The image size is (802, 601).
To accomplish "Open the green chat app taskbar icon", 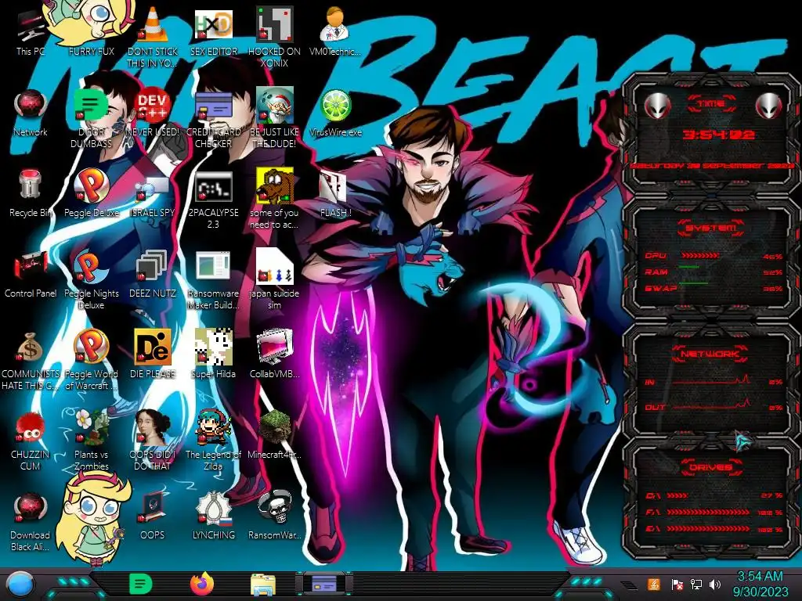I will (141, 584).
